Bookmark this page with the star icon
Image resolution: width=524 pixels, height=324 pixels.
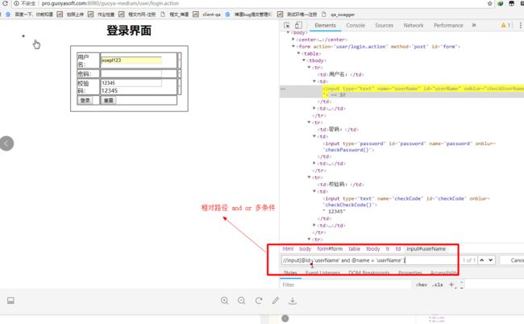pos(489,3)
